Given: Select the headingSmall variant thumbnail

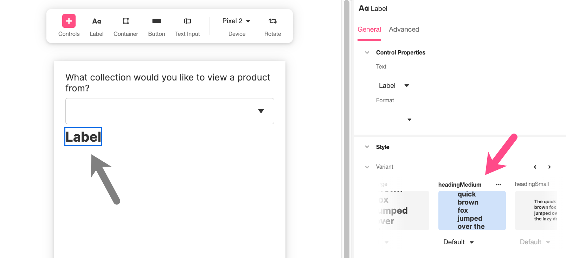Looking at the screenshot, I should point(536,211).
